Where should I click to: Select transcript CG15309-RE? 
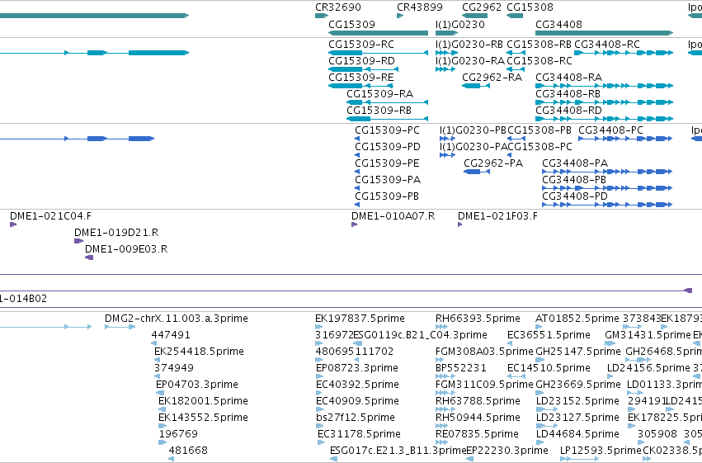pos(360,86)
